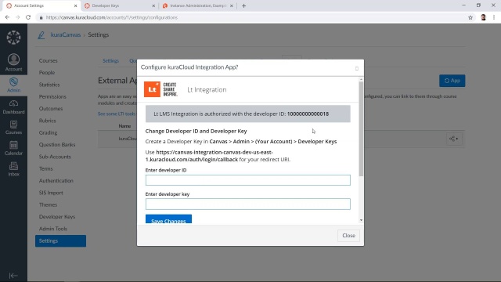
Task: Close the Developer Keys browser tab
Action: pyautogui.click(x=153, y=5)
